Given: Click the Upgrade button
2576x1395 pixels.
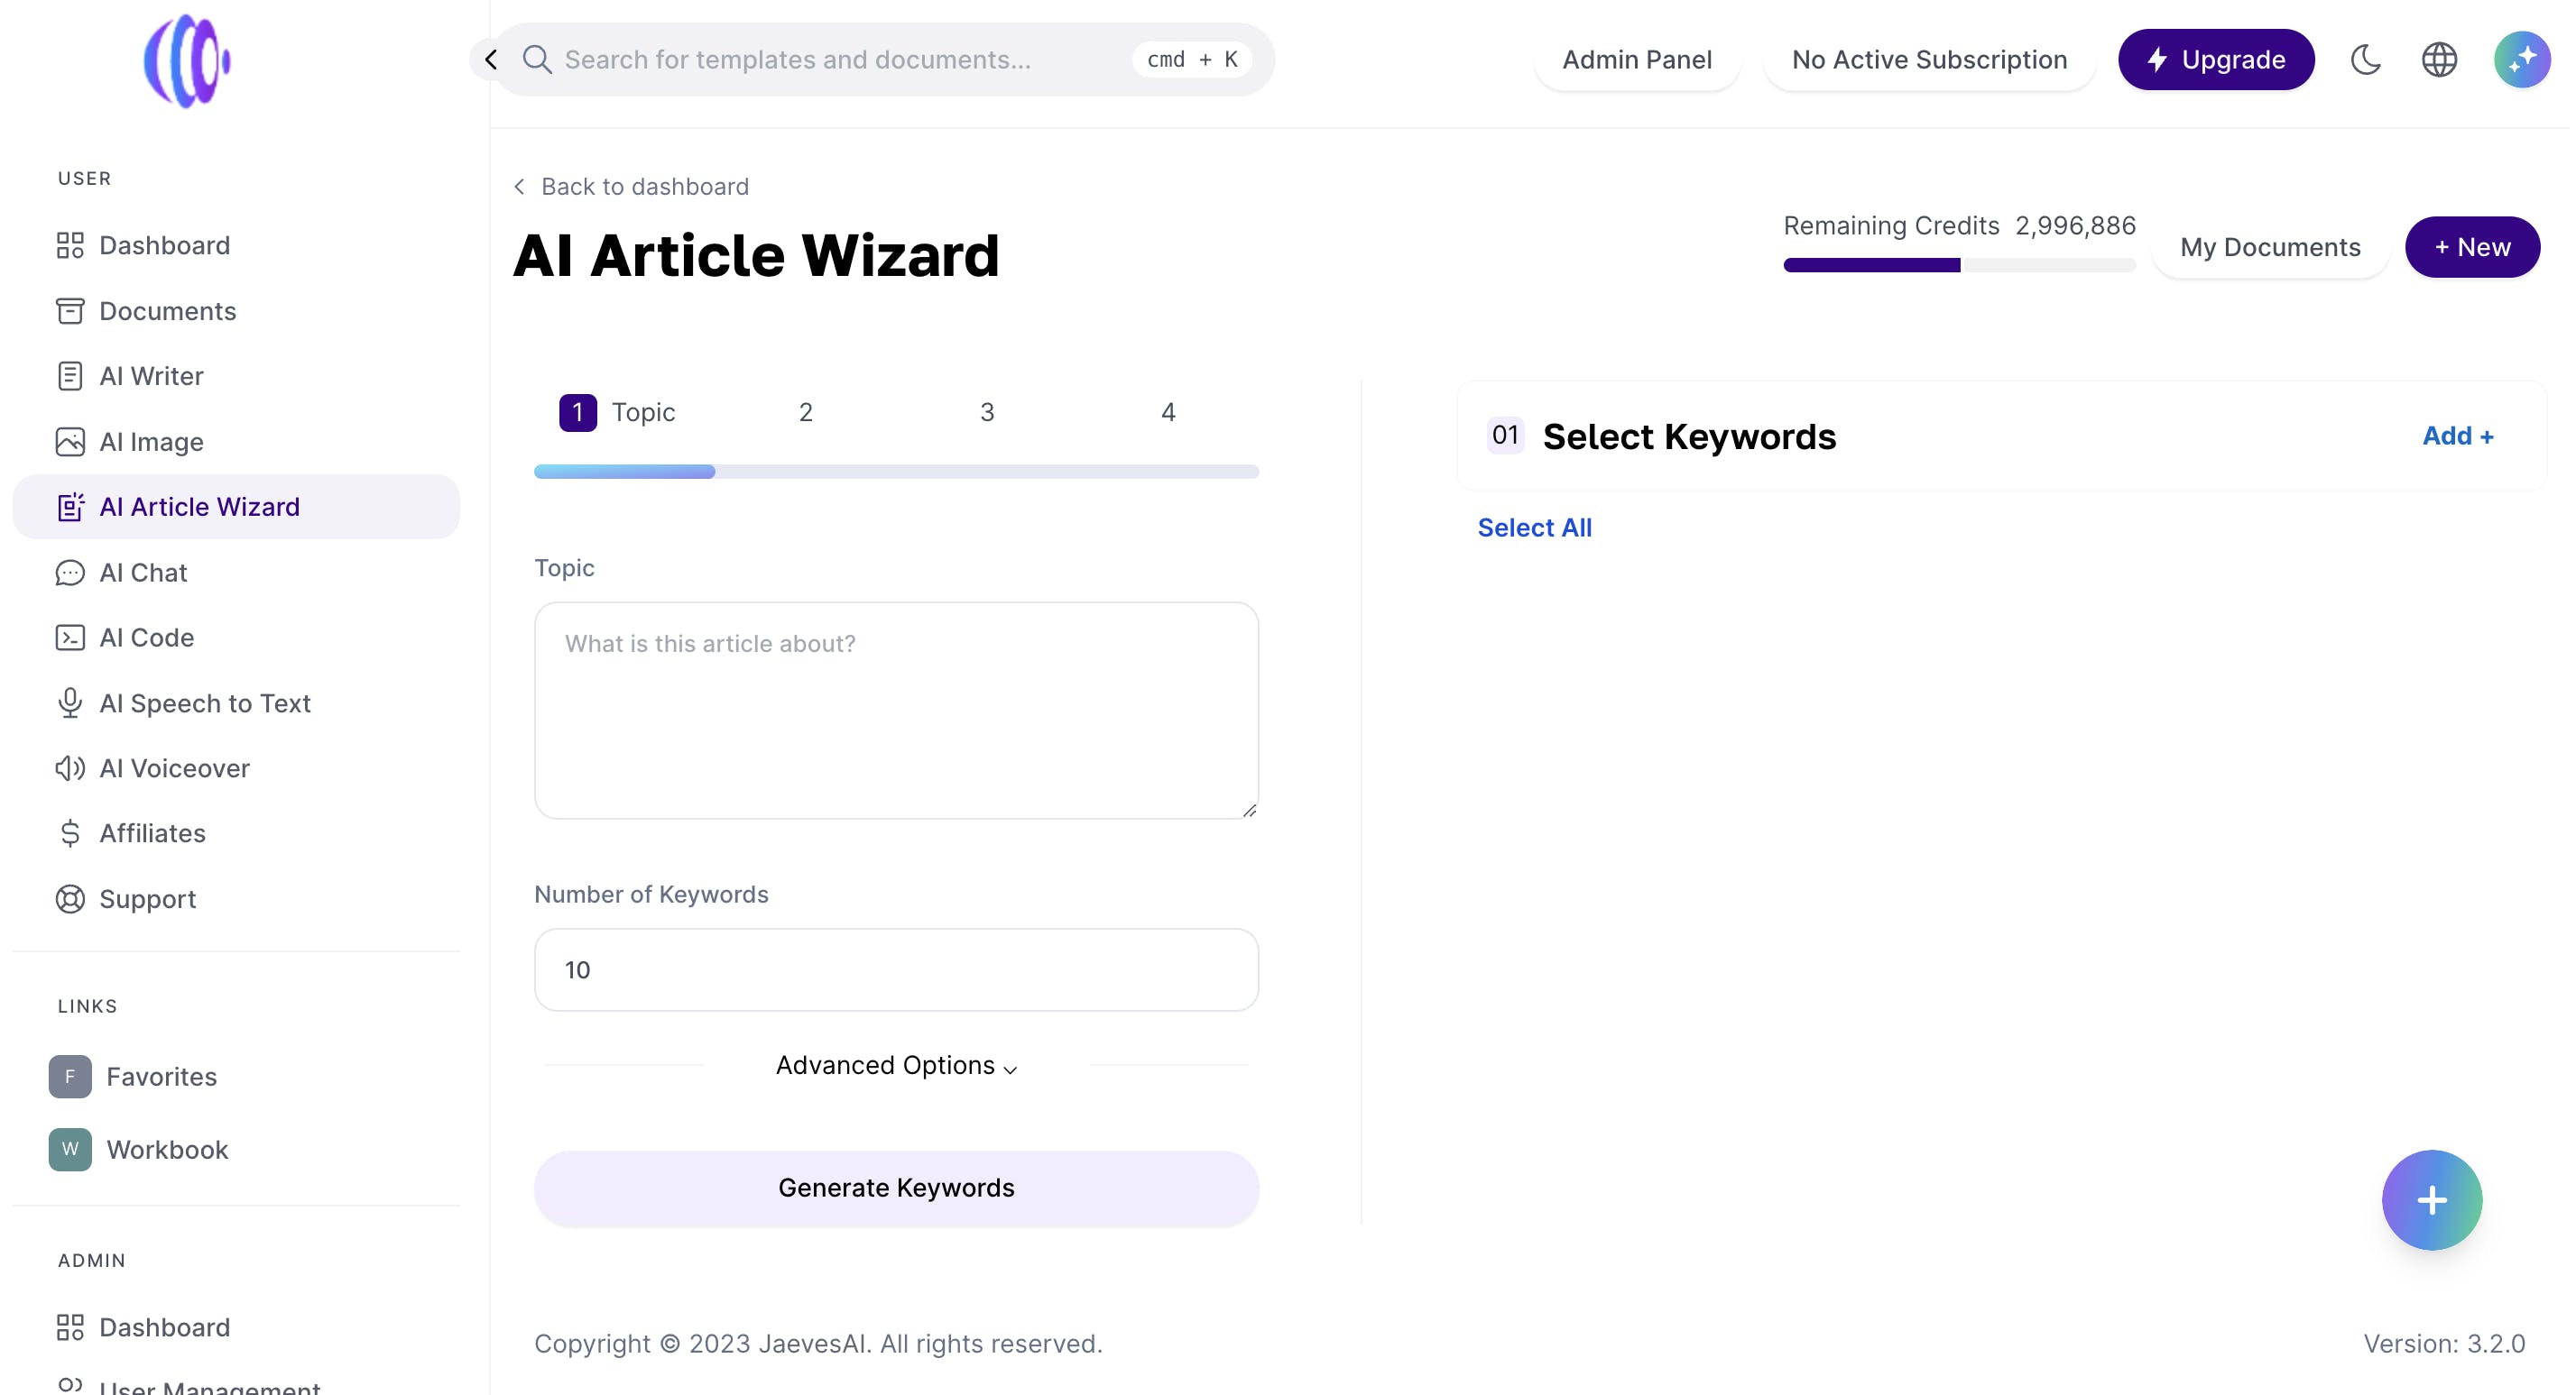Looking at the screenshot, I should pyautogui.click(x=2215, y=60).
